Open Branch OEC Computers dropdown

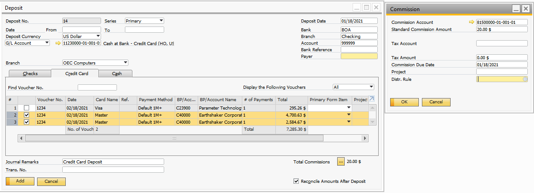click(126, 63)
